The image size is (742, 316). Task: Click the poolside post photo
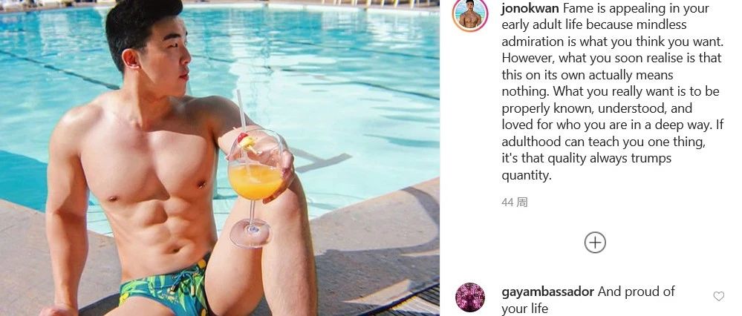point(220,158)
